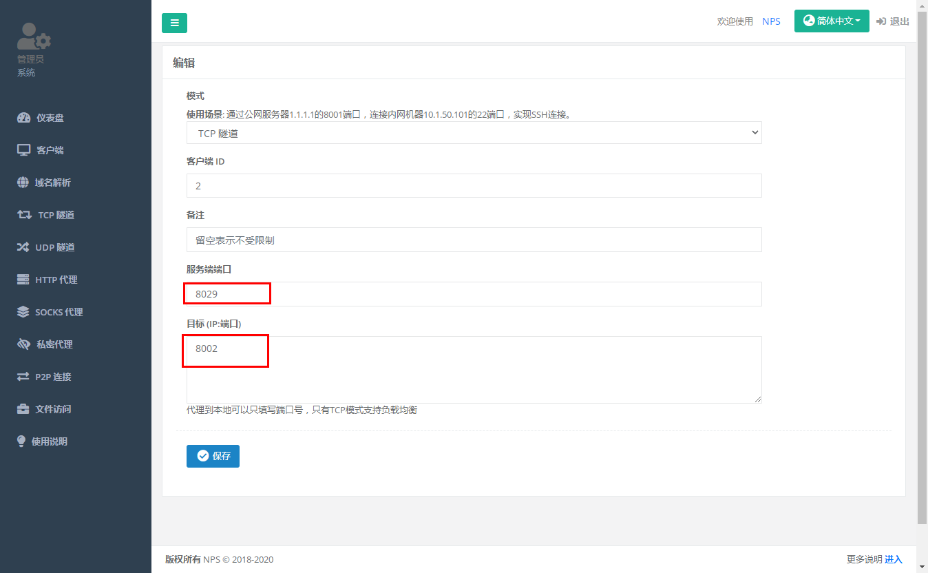928x573 pixels.
Task: Open the 简体中文 language dropdown
Action: click(832, 21)
